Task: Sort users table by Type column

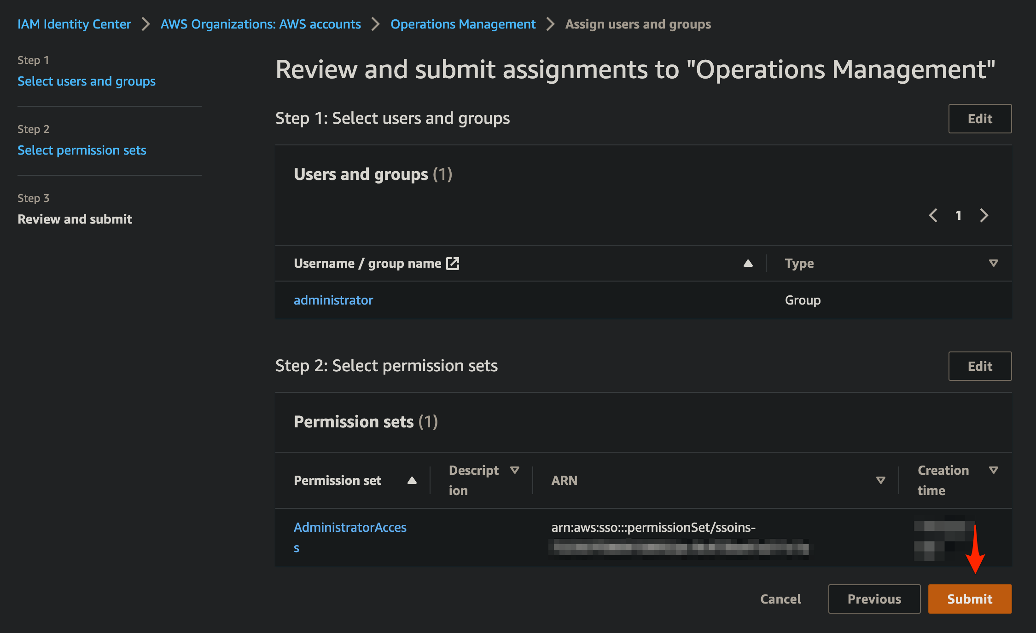Action: [994, 263]
